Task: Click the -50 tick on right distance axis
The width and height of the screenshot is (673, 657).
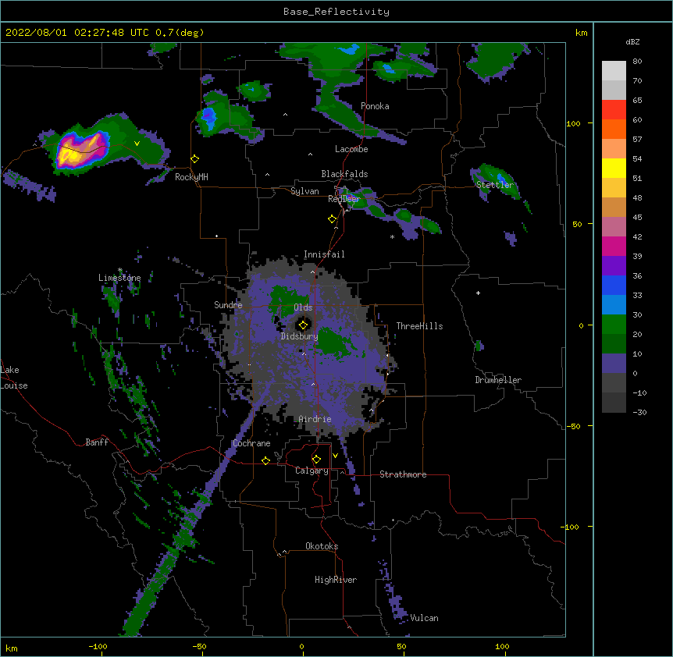Action: click(x=573, y=426)
